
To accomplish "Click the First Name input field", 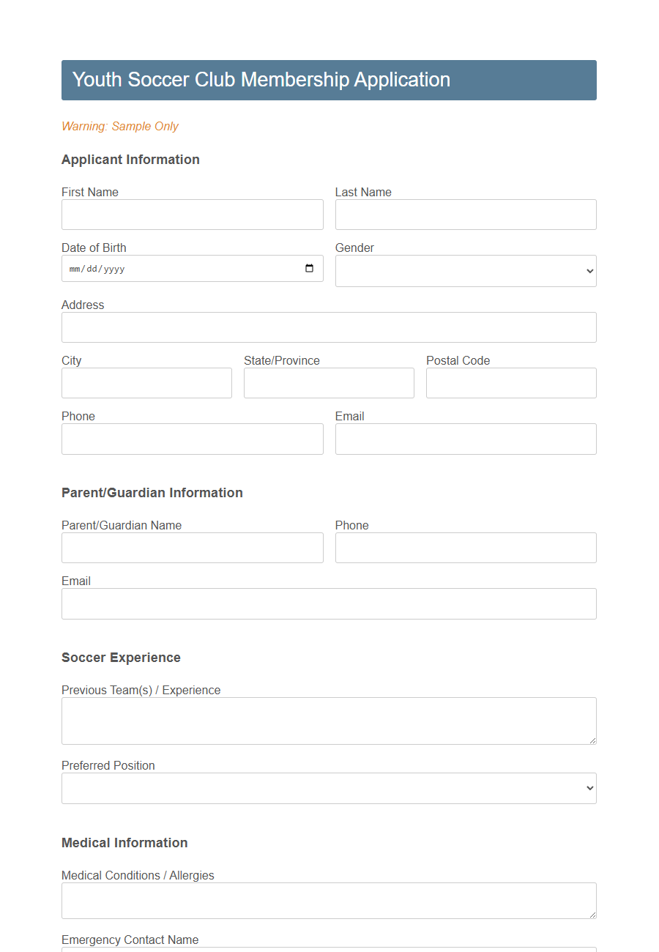I will coord(192,215).
